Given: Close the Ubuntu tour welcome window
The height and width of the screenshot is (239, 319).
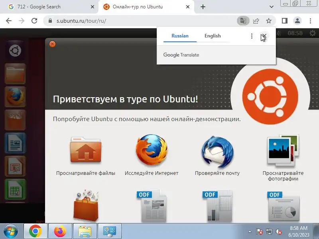Looking at the screenshot, I should (x=52, y=44).
